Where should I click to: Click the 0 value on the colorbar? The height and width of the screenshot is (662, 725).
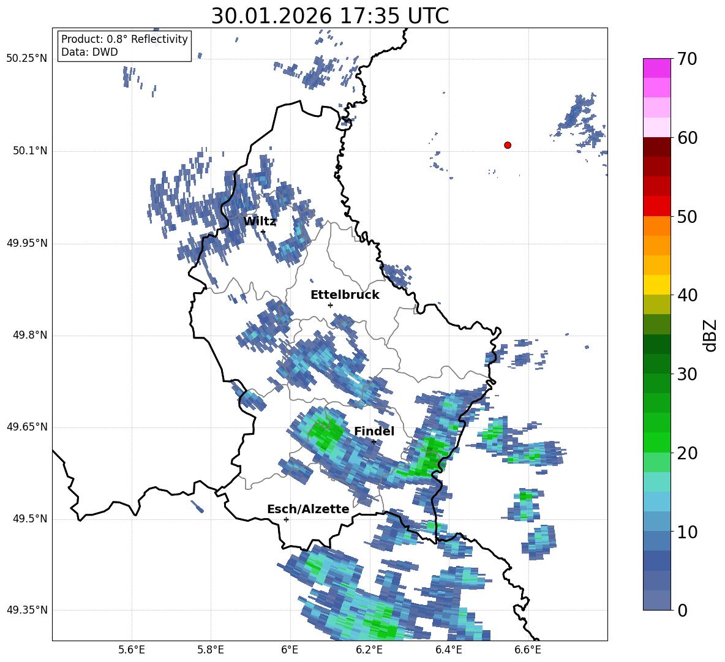(x=682, y=610)
